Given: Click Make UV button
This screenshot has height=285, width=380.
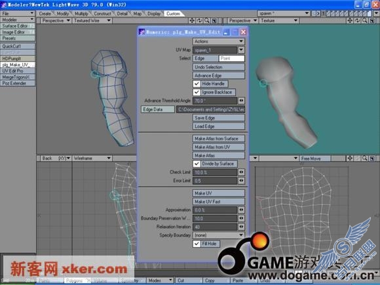Looking at the screenshot, I should 219,193.
